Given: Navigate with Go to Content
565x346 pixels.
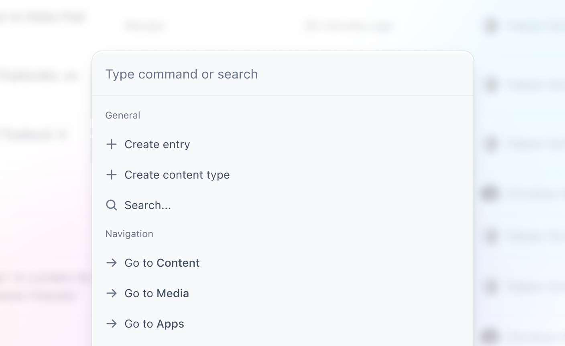Looking at the screenshot, I should [162, 263].
